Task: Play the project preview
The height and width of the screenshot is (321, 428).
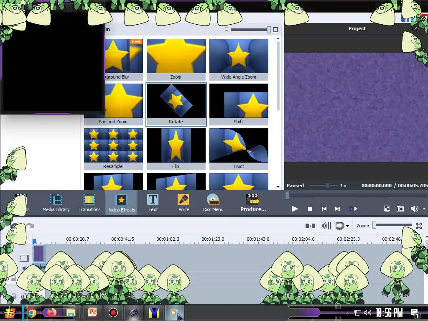Action: point(295,209)
